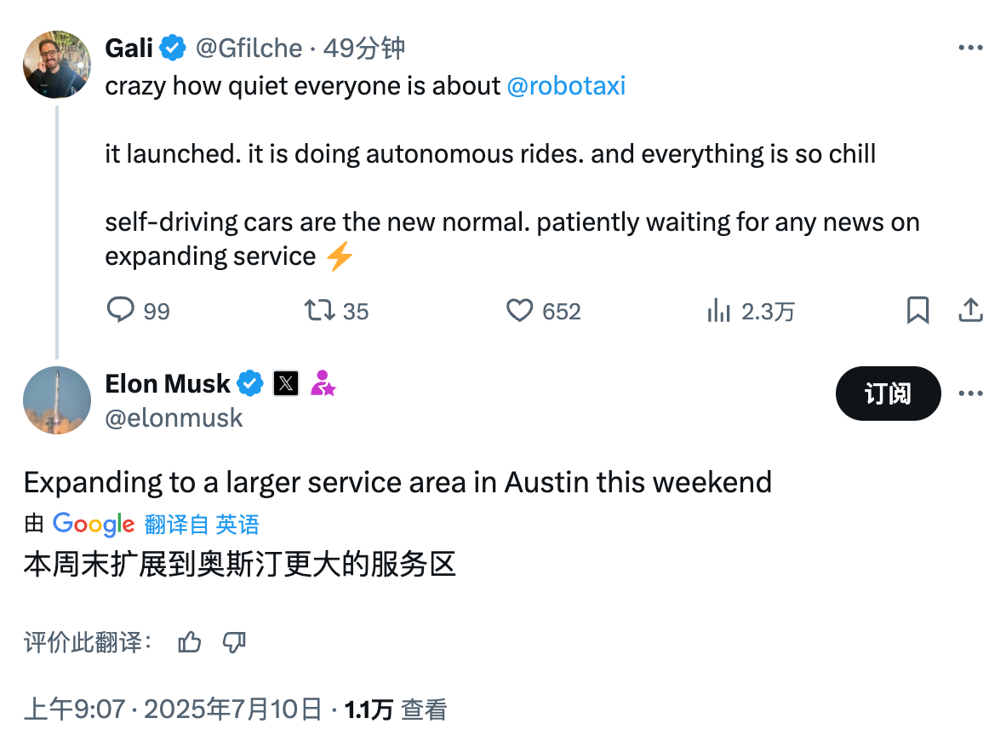This screenshot has height=741, width=1006.
Task: Click the 订阅 subscribe button
Action: point(888,393)
